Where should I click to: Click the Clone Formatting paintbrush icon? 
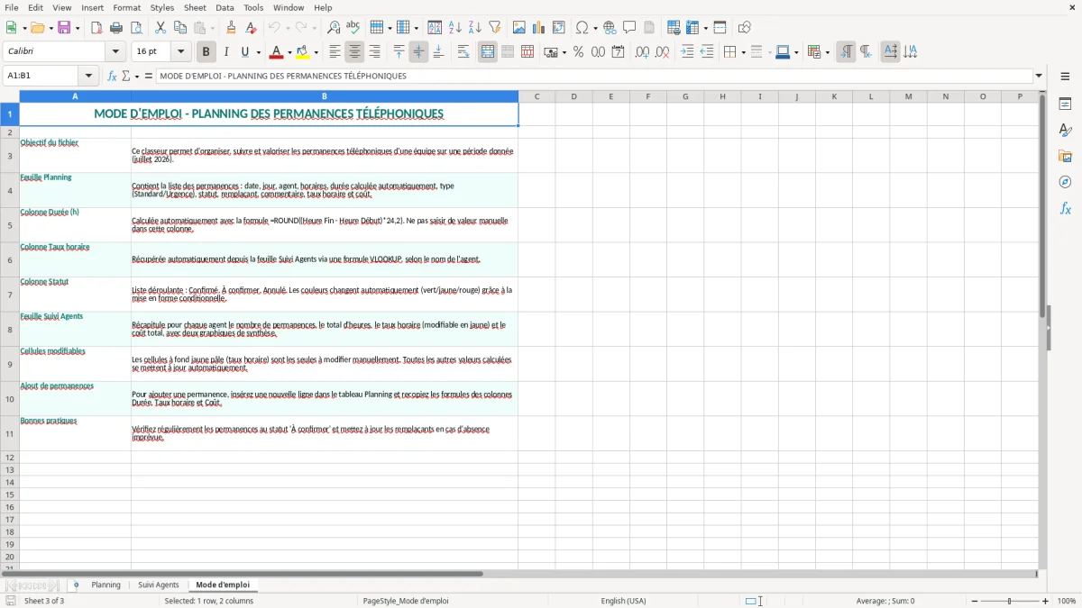[231, 28]
